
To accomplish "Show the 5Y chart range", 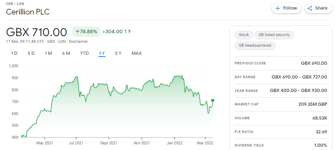I will click(118, 53).
